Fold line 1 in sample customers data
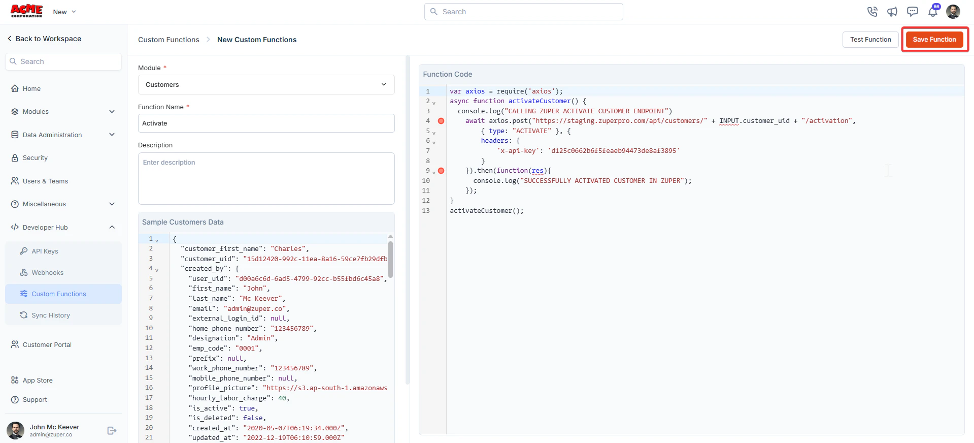 (x=157, y=240)
